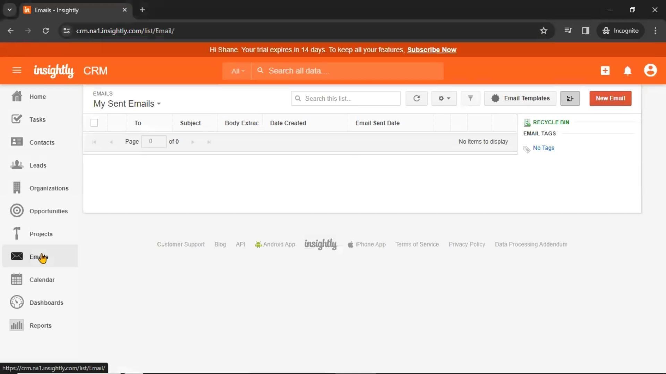Click the quick add plus icon
The height and width of the screenshot is (374, 666).
coord(605,71)
